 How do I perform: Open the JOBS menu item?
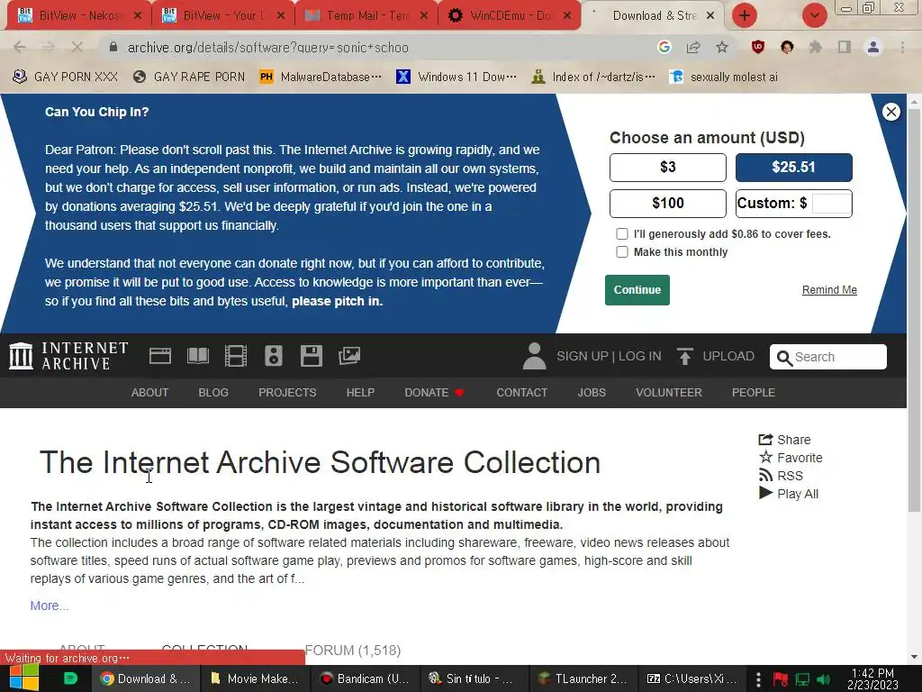pyautogui.click(x=591, y=393)
